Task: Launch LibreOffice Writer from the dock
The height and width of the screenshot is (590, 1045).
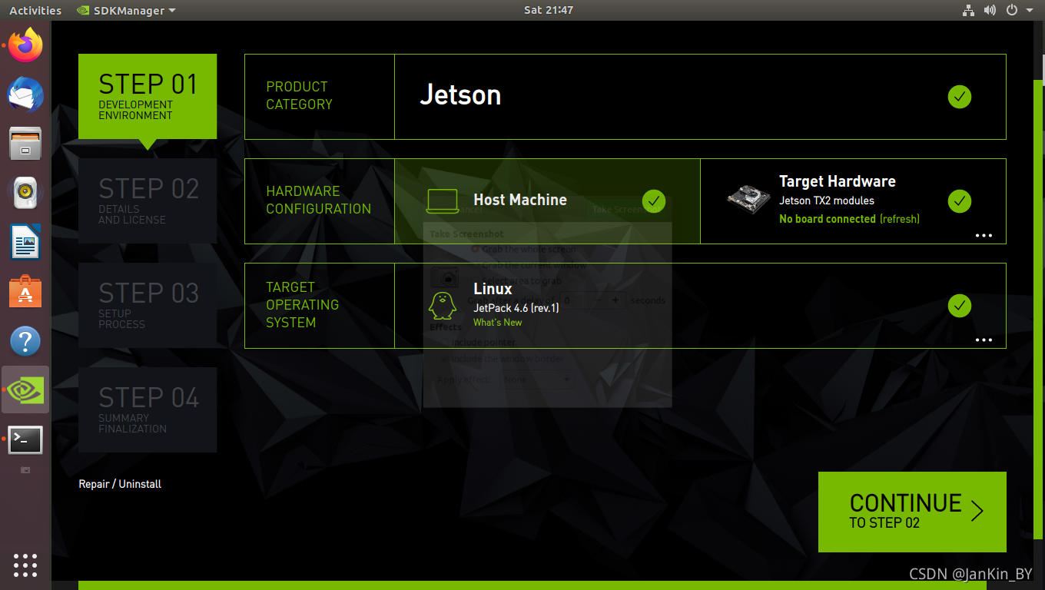Action: pos(25,243)
